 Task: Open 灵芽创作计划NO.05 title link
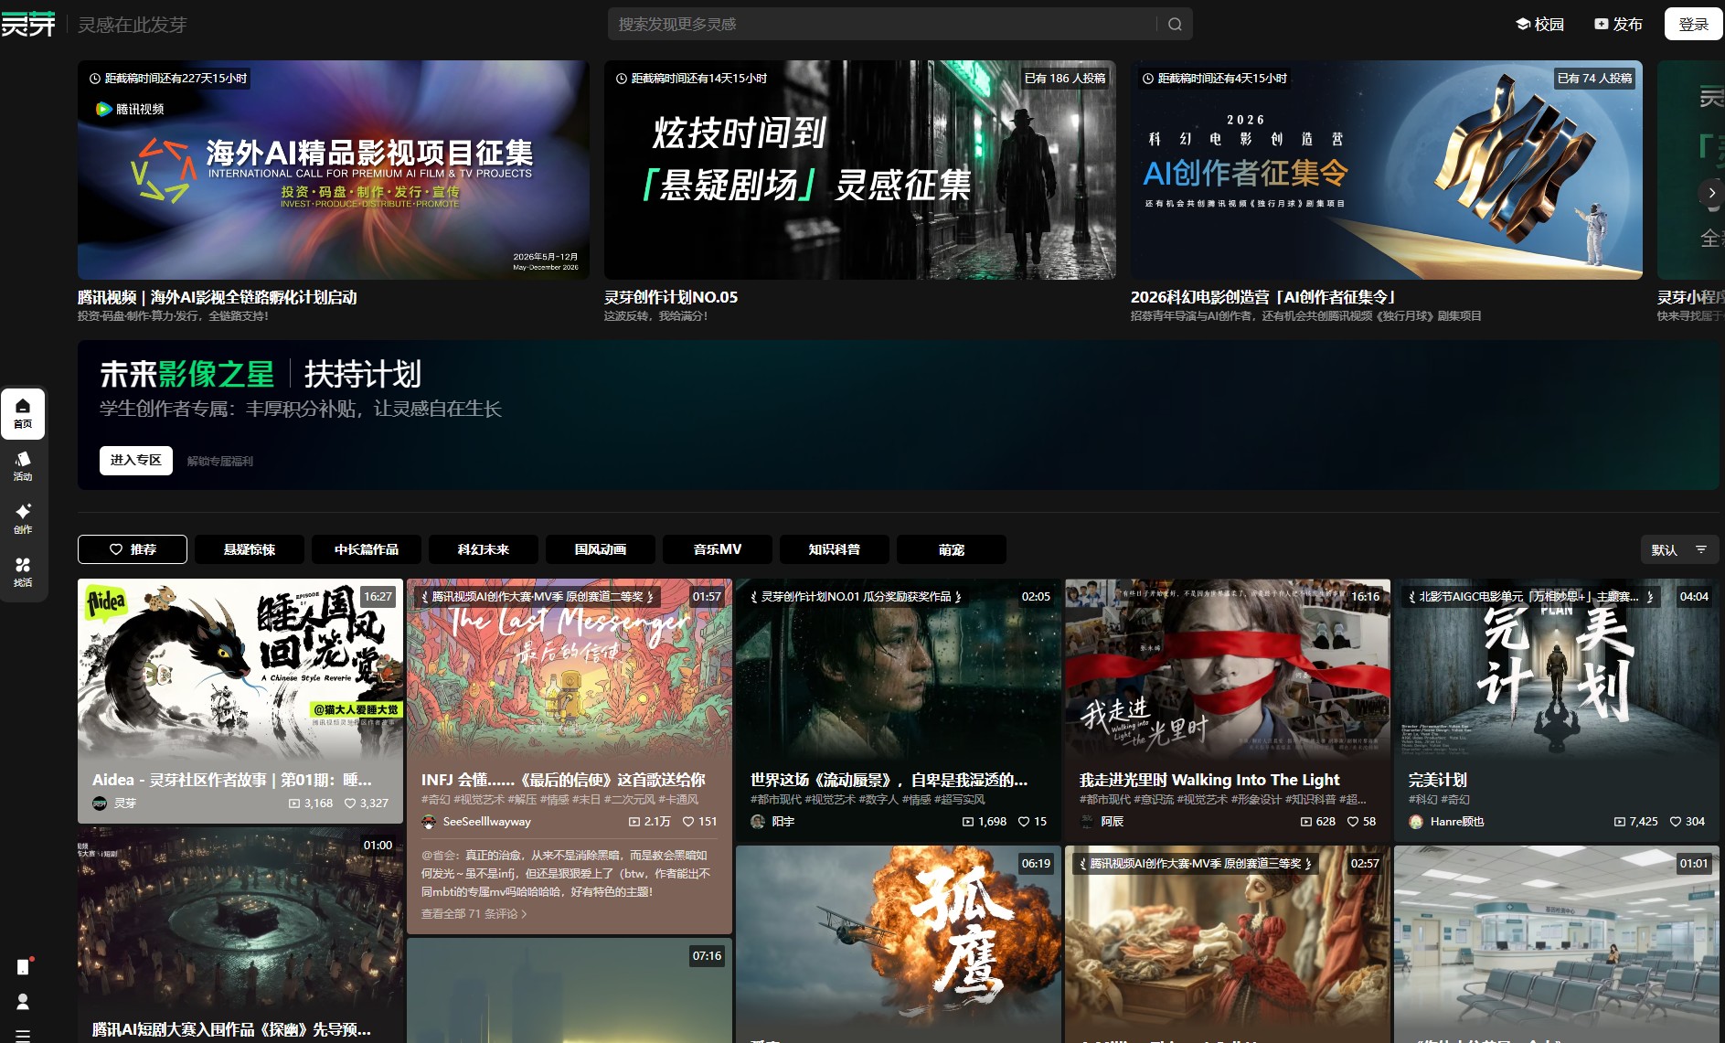(671, 297)
